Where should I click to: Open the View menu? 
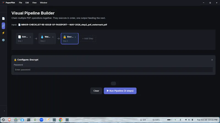(x=34, y=3)
